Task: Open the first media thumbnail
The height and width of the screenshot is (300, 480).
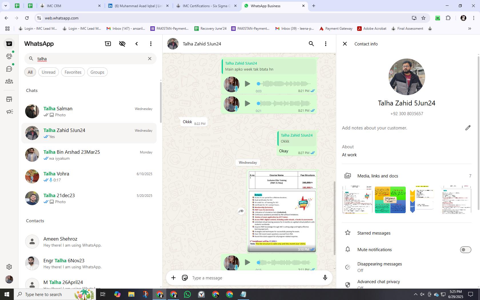Action: [357, 199]
